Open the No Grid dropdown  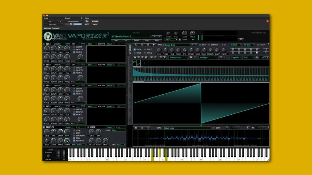(249, 45)
